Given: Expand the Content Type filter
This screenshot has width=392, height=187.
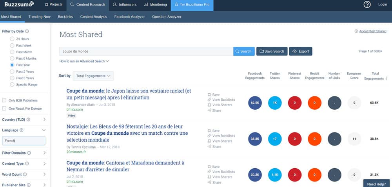Looking at the screenshot, I should click(x=44, y=164).
